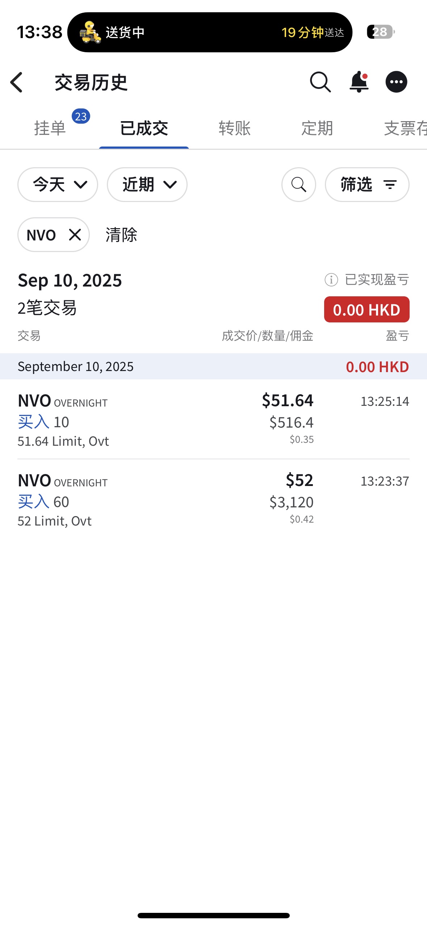Tap 清除 to clear filters

121,235
